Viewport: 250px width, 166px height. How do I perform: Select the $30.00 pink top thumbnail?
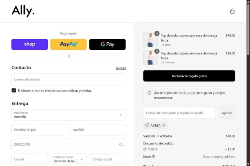click(150, 58)
